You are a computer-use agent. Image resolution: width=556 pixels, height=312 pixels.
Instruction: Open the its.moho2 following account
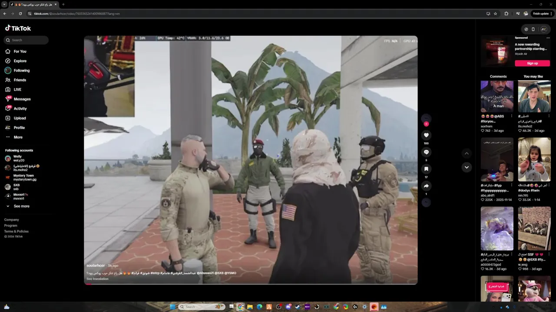22,168
